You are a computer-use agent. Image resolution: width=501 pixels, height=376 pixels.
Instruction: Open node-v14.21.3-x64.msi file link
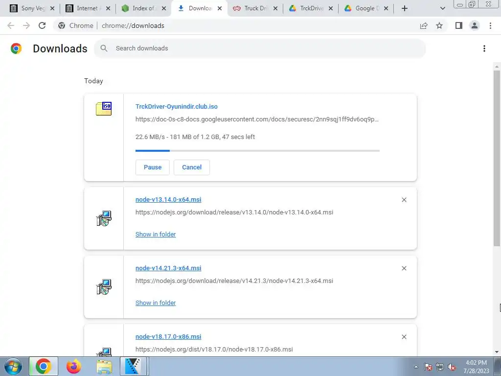click(x=168, y=268)
